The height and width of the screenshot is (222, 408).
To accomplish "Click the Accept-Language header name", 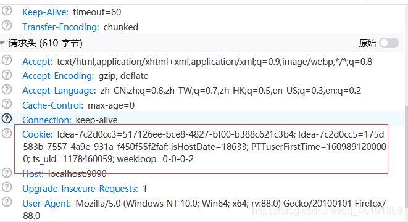I will pos(59,91).
